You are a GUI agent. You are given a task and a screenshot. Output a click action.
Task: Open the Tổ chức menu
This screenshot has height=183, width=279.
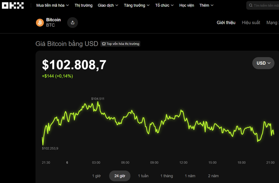(165, 6)
